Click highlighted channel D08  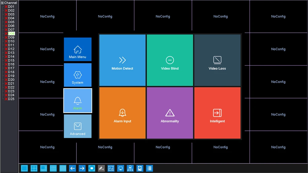(11, 34)
